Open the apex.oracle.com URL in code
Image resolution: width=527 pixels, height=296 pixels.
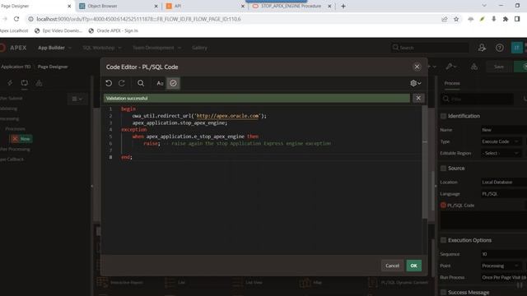click(x=227, y=116)
